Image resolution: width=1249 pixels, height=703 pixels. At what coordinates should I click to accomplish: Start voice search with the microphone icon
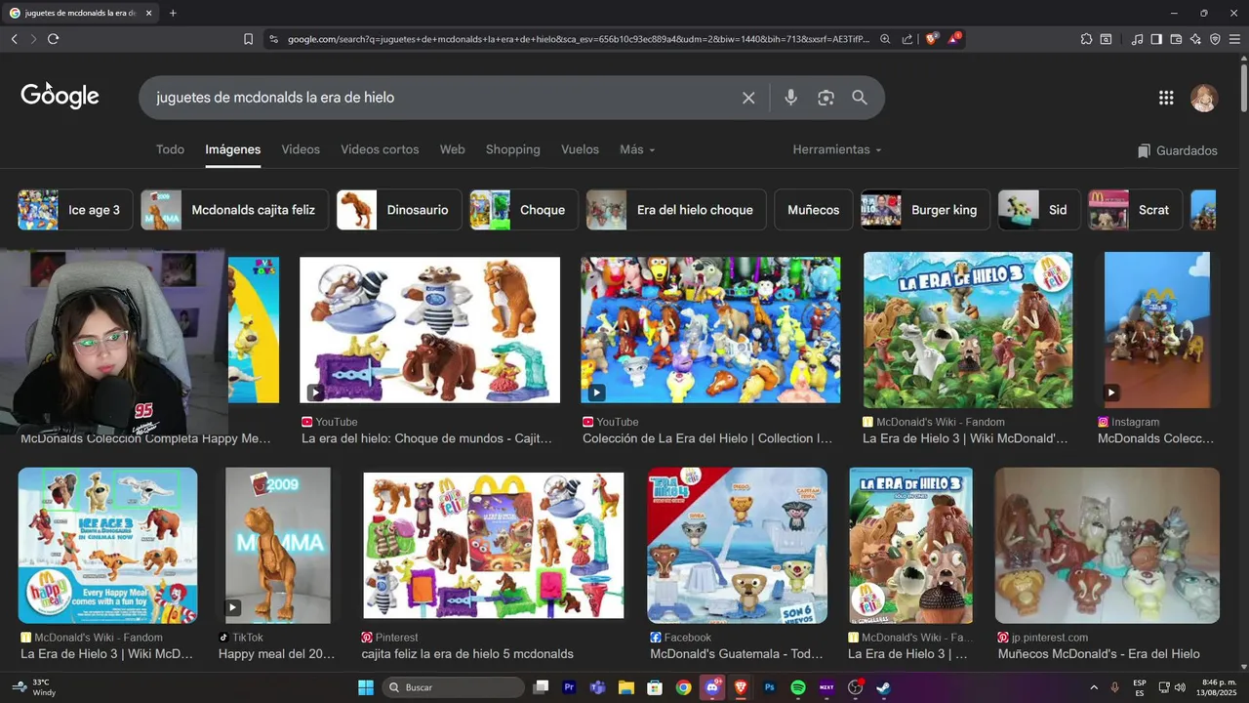click(790, 98)
